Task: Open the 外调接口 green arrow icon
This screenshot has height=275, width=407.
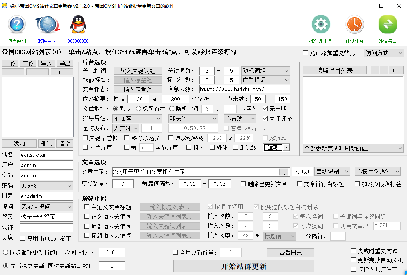Action: click(x=387, y=25)
